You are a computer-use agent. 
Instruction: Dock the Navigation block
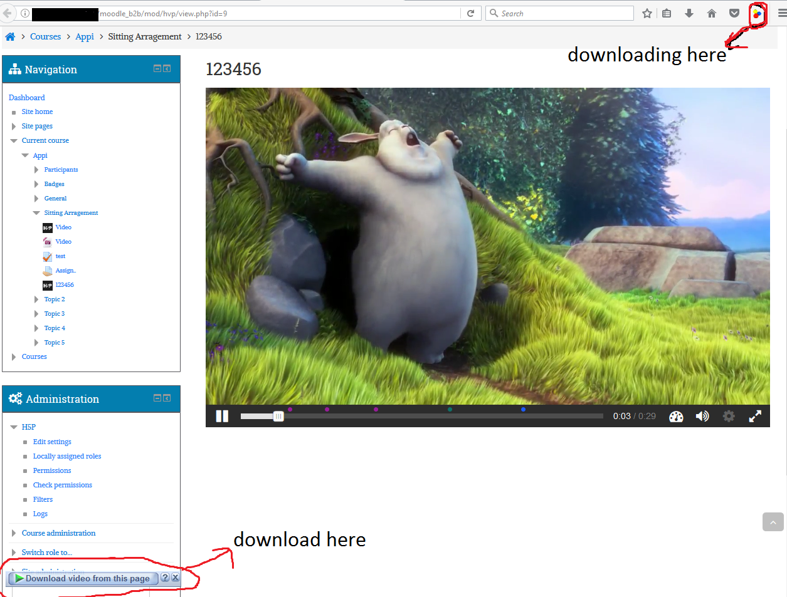[x=167, y=68]
